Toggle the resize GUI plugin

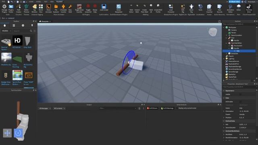(x=88, y=8)
